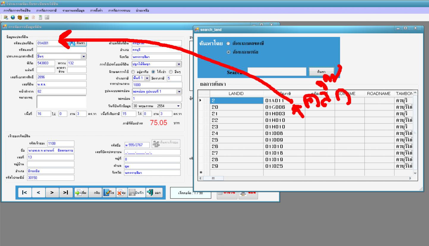Click the calculator icon in the toolbar

pyautogui.click(x=40, y=17)
